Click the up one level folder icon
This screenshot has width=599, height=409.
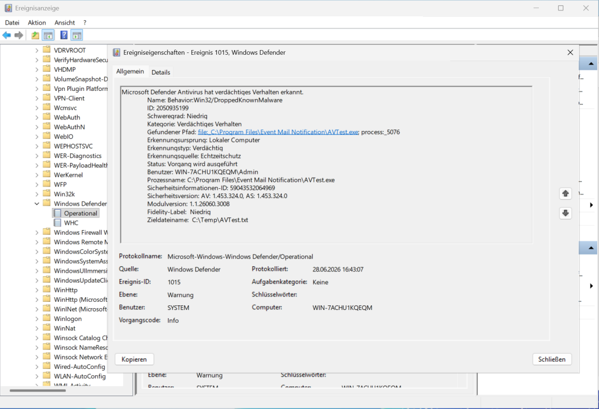(35, 36)
